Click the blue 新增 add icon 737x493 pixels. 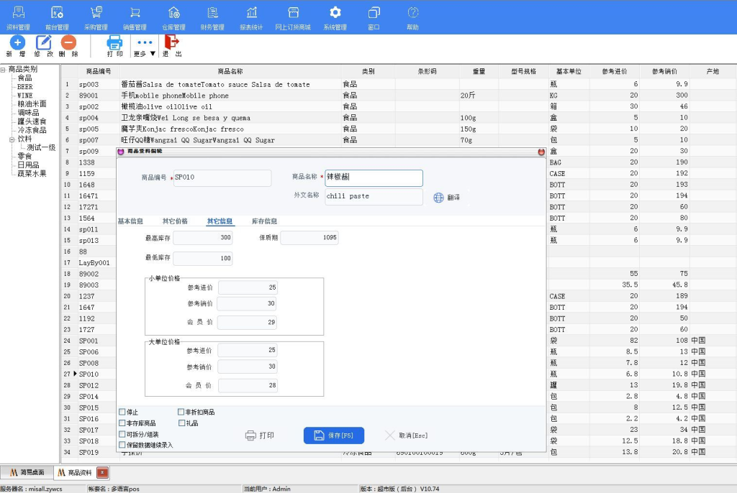click(x=17, y=43)
